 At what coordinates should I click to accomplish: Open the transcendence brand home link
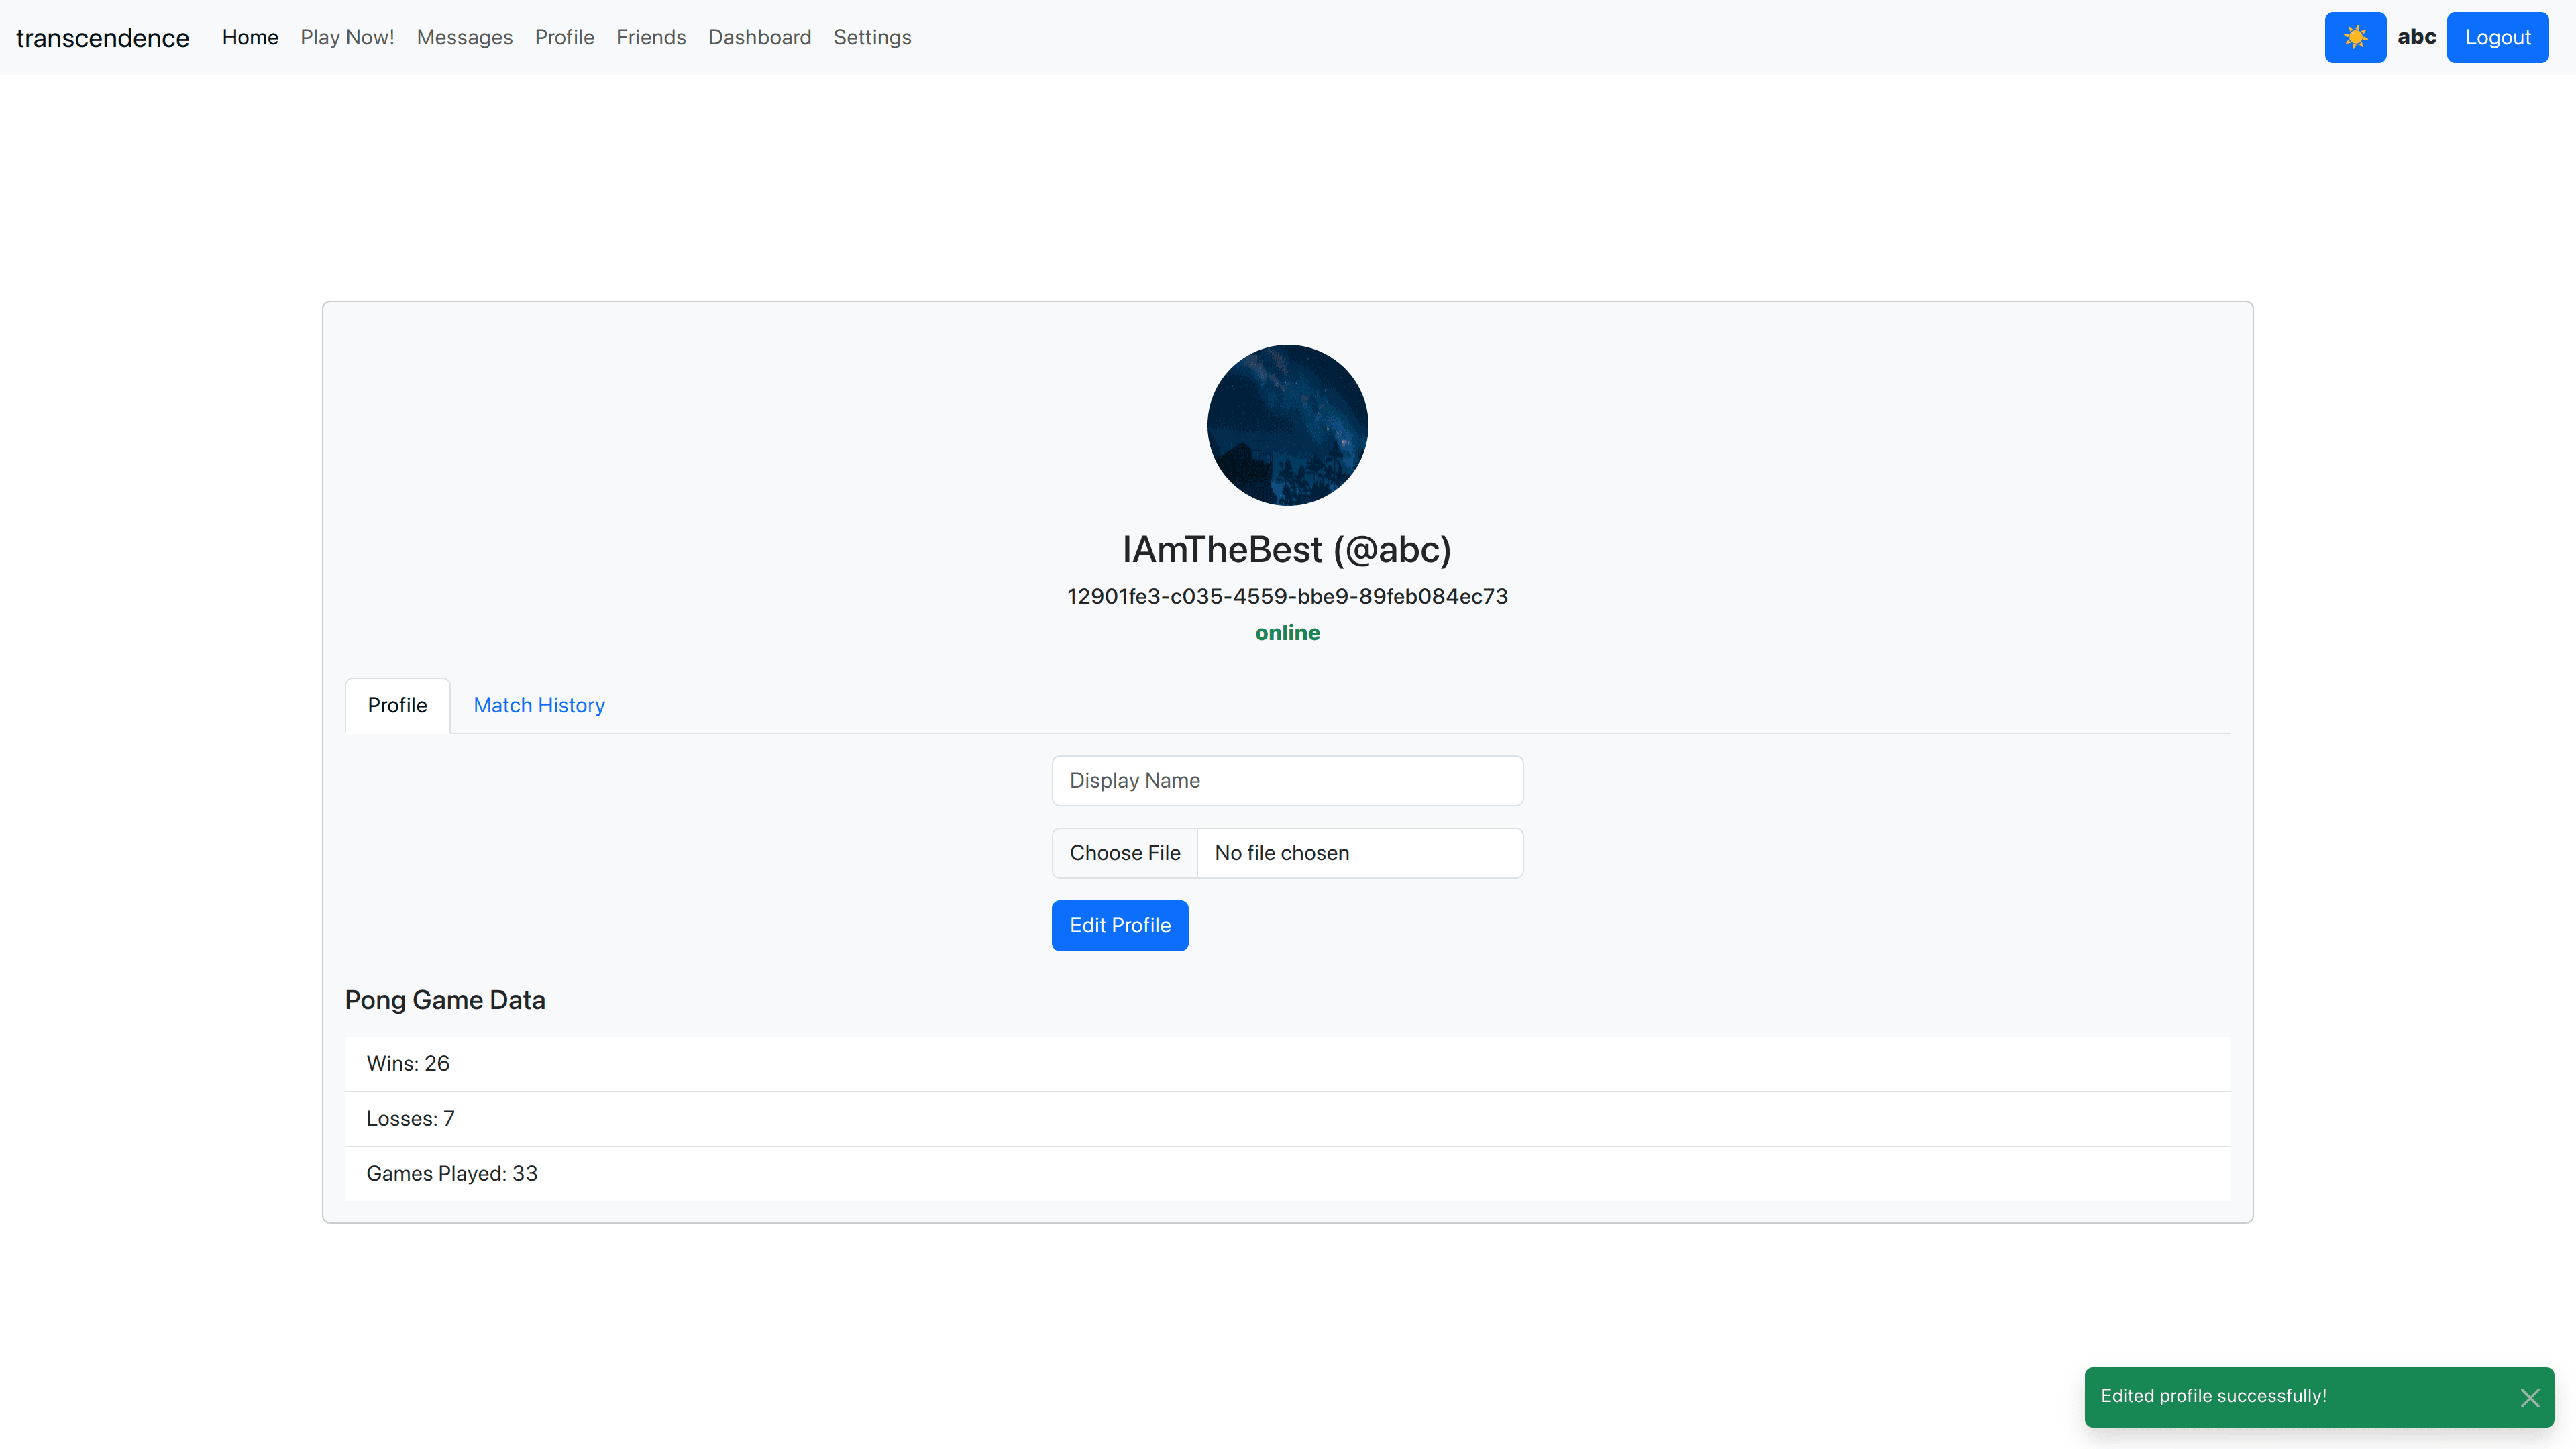point(102,38)
